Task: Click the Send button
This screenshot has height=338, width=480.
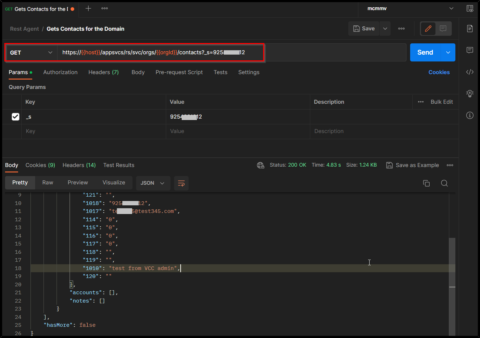Action: coord(425,52)
